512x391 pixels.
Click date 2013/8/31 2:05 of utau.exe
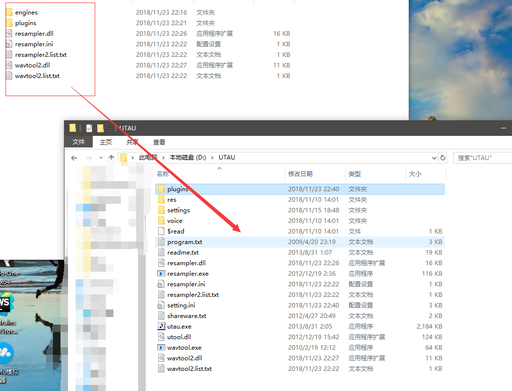point(310,327)
